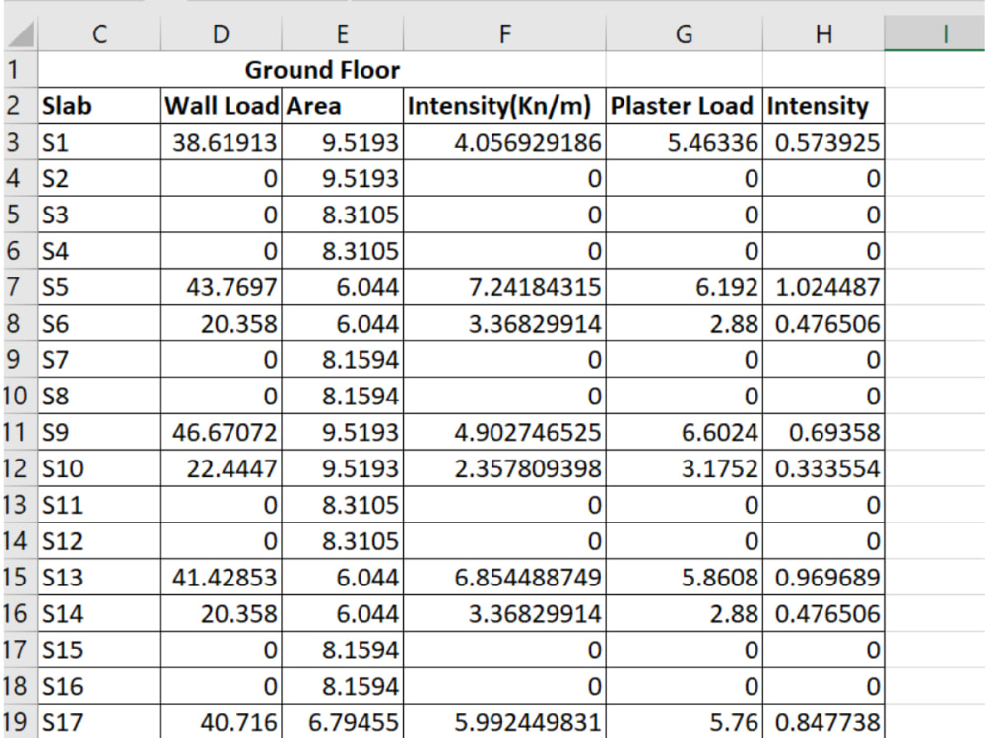
Task: Click cell containing 'S8'
Action: 99,396
